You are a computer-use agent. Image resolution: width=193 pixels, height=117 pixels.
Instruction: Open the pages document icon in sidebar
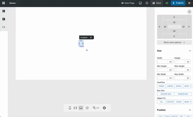(4, 19)
